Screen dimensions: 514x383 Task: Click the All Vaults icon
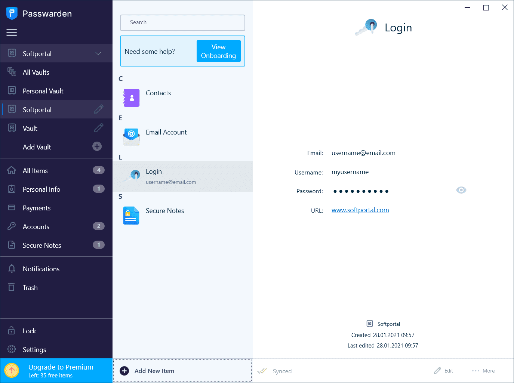click(x=12, y=72)
